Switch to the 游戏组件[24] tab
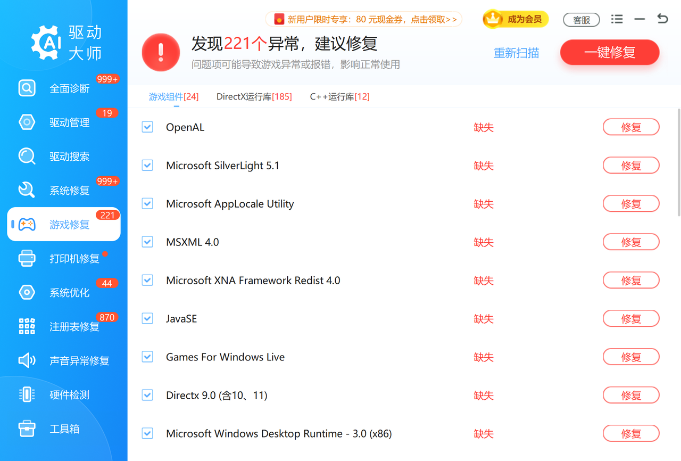This screenshot has height=461, width=681. pos(173,96)
